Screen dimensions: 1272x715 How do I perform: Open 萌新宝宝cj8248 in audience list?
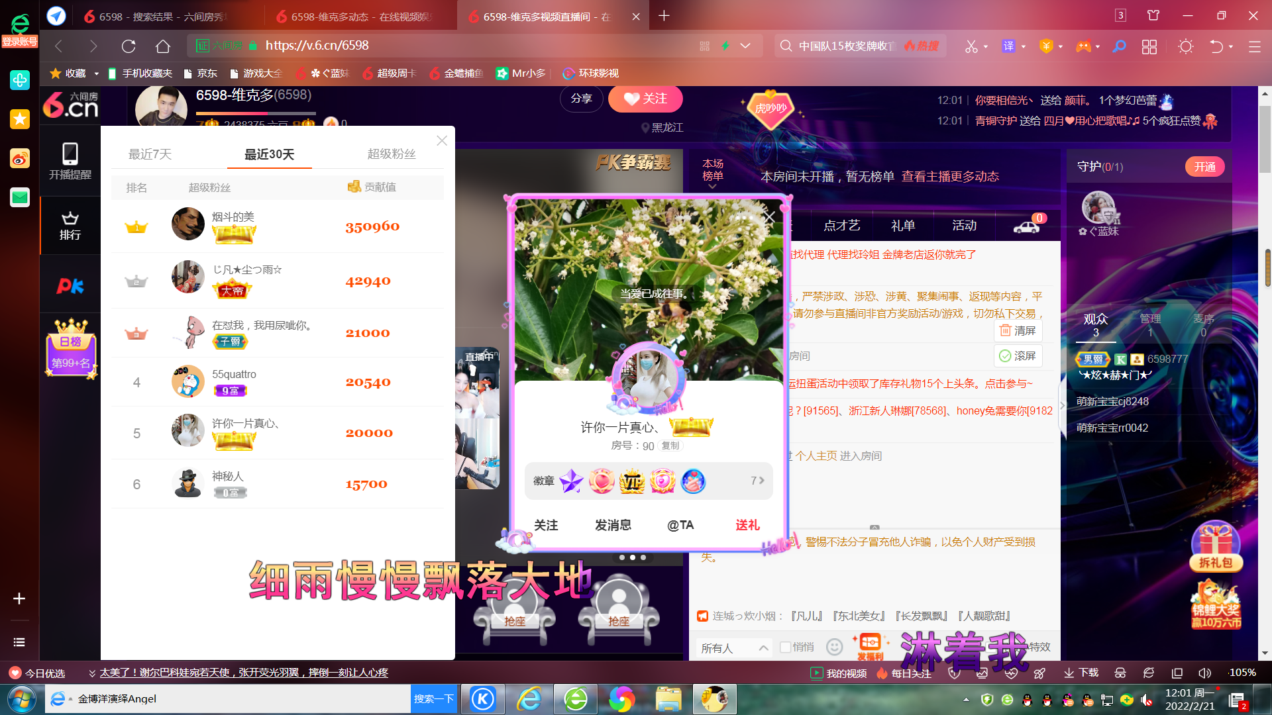(x=1112, y=402)
